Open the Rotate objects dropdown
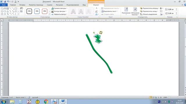186x104 pixels. 162,14
